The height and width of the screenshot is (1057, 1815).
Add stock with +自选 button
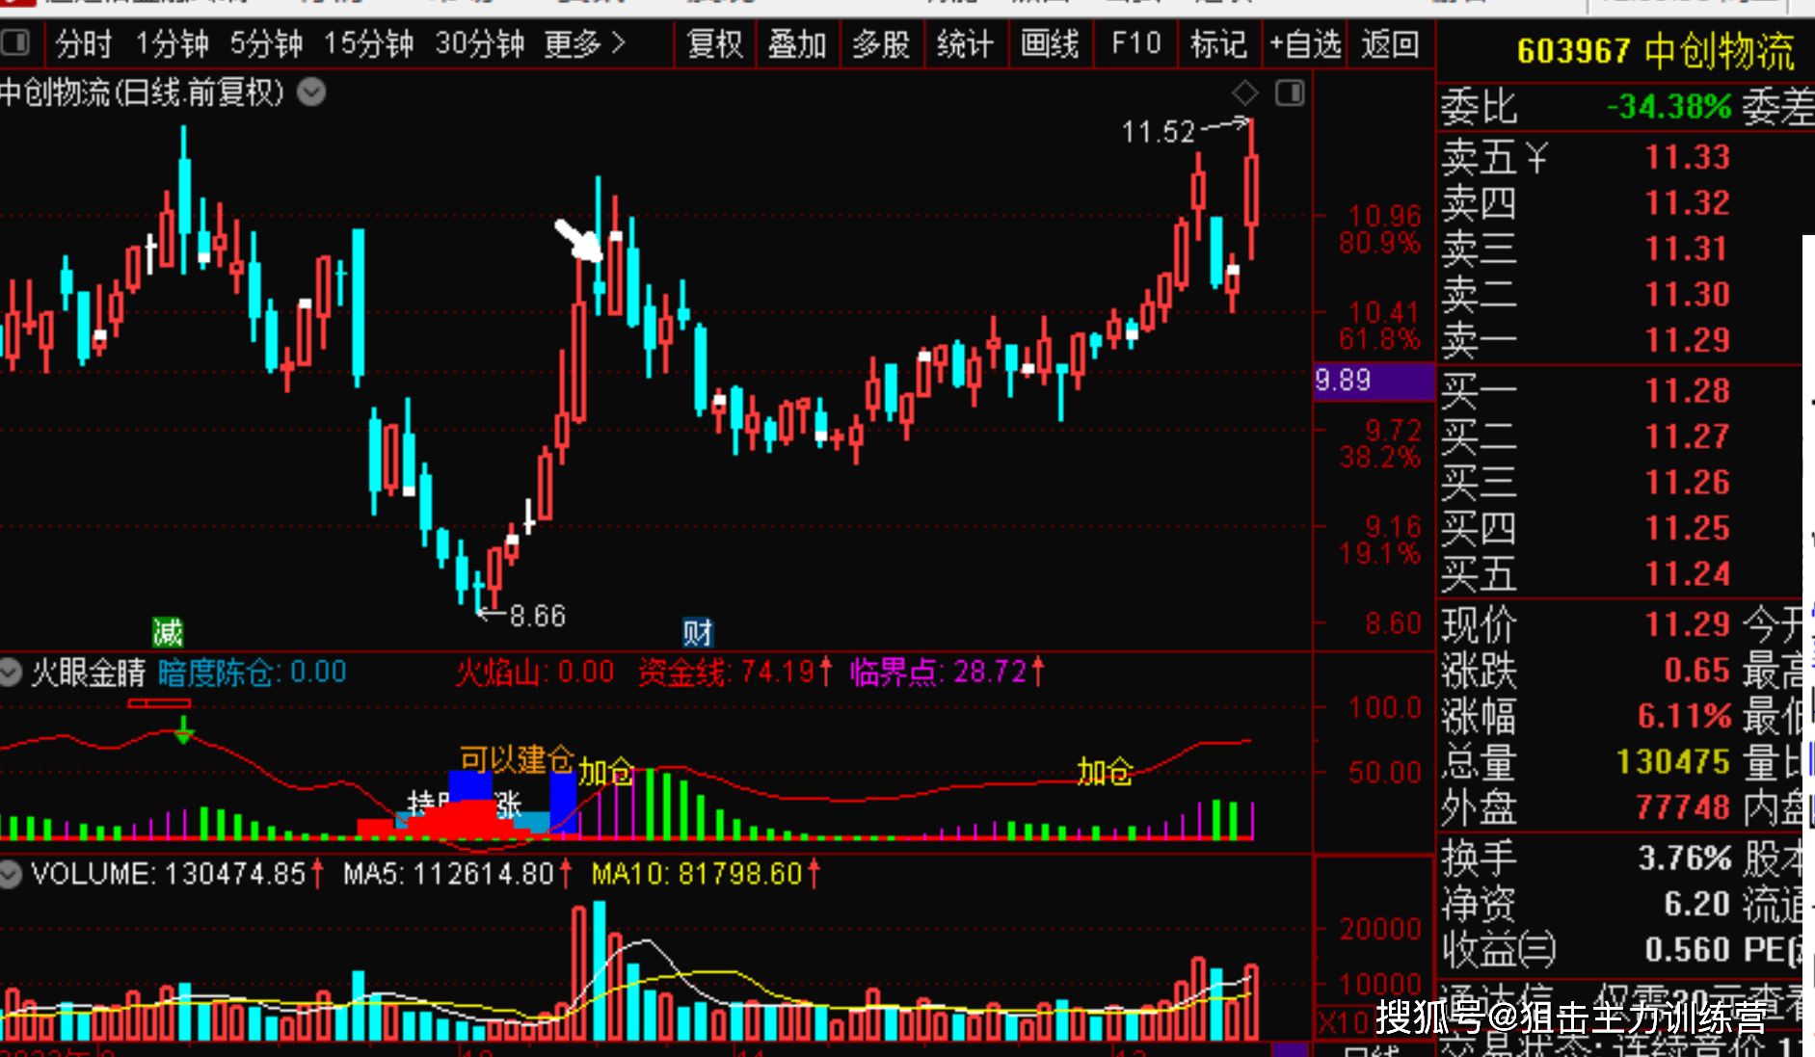[1305, 44]
